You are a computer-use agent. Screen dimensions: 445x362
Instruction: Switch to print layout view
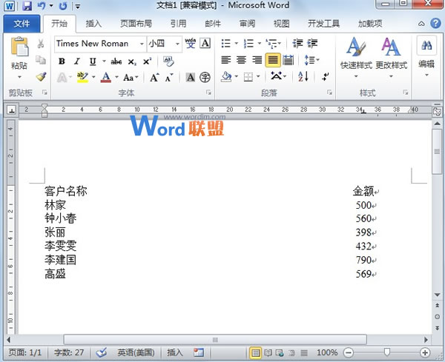click(x=255, y=353)
